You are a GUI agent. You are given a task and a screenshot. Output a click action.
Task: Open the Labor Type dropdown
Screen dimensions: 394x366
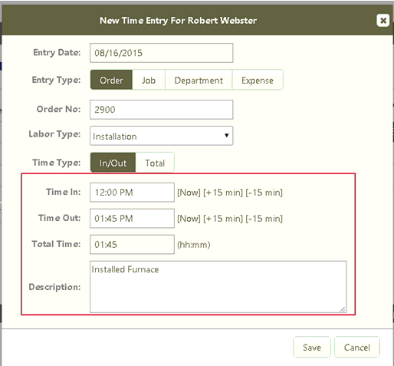coord(161,136)
